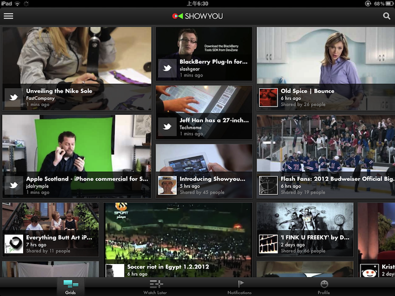This screenshot has height=296, width=395.
Task: Open the hamburger menu icon
Action: click(x=8, y=16)
